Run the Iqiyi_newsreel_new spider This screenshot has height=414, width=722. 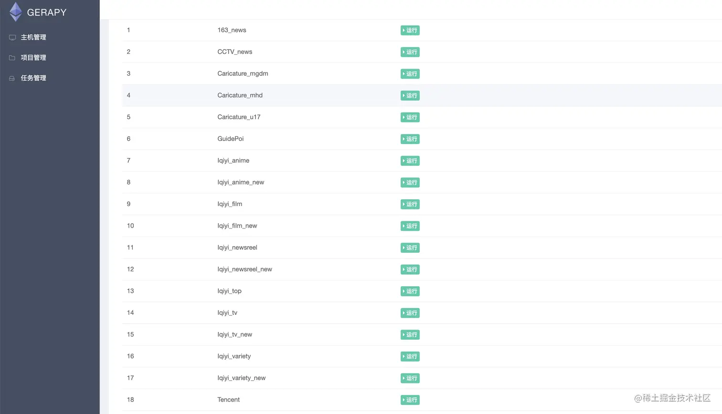tap(410, 269)
